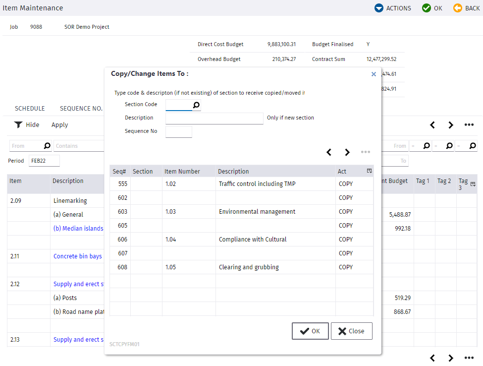Open top main grid more options ellipsis
The image size is (483, 366).
(x=469, y=125)
